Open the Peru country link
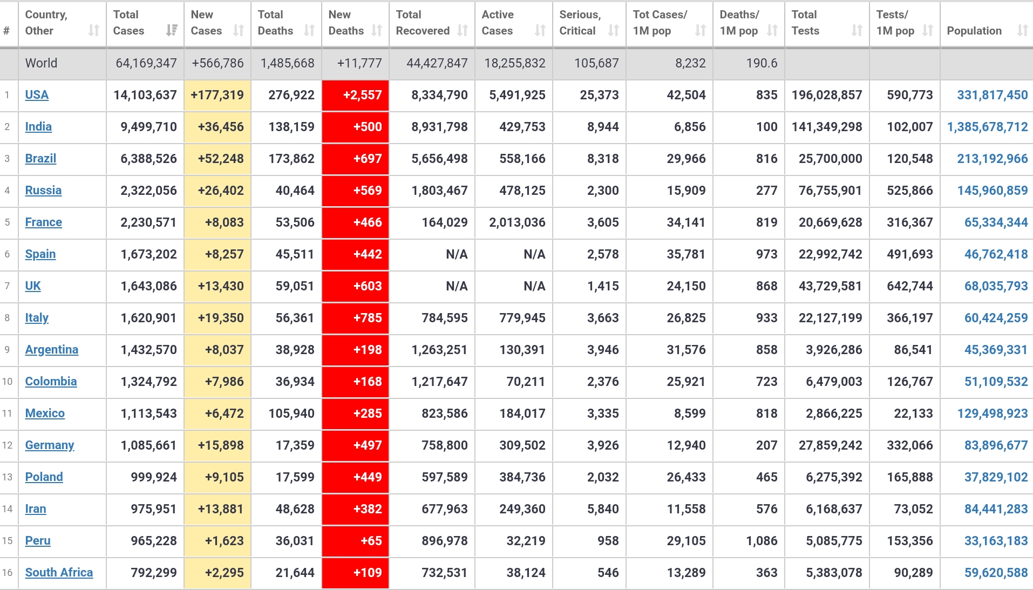Viewport: 1033px width, 590px height. (x=38, y=541)
